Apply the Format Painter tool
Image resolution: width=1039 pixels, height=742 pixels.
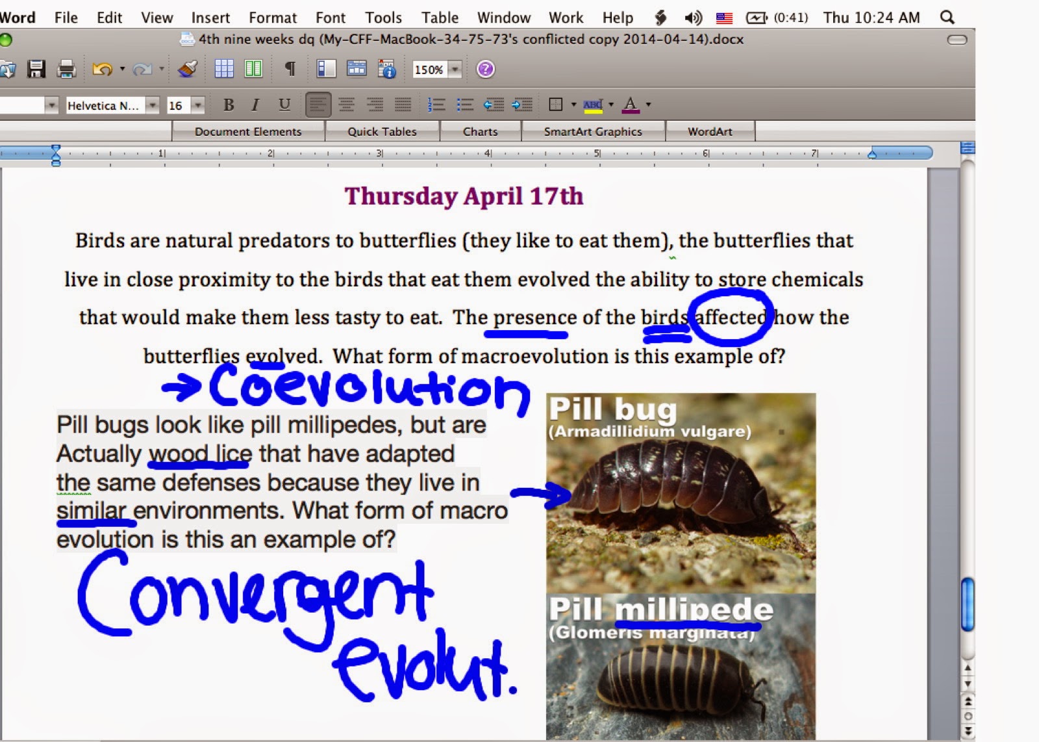tap(186, 68)
